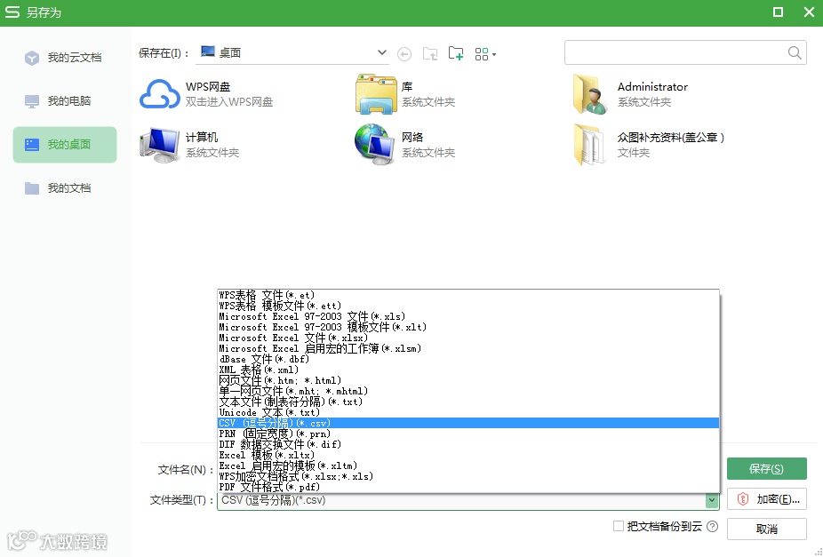This screenshot has width=823, height=557.
Task: Click the 加密(E)... encrypt button
Action: click(x=766, y=499)
